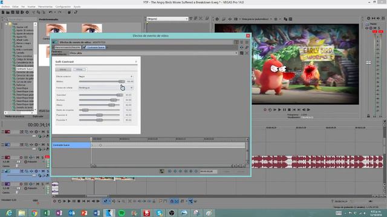Click record button below video preview
Screen dimensions: 387x217
coord(265,110)
